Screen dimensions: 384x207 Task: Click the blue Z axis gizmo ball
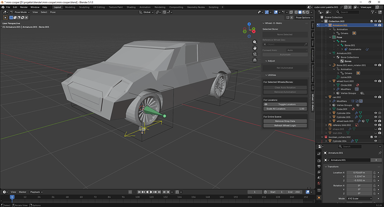tap(249, 24)
